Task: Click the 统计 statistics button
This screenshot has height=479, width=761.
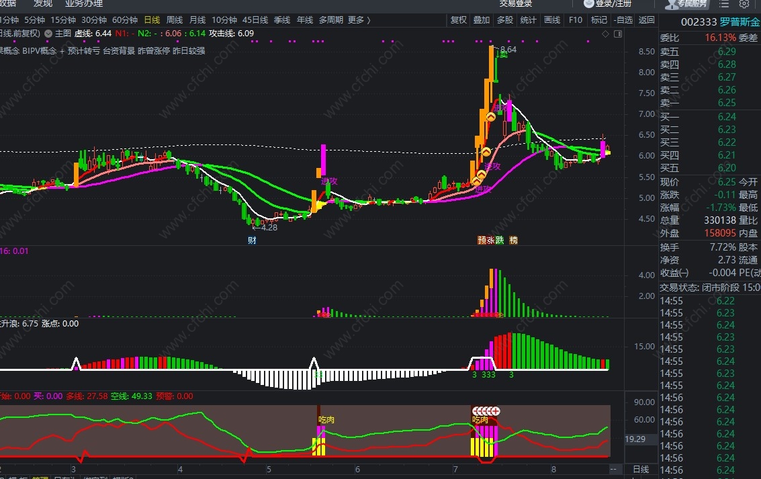Action: (x=528, y=20)
